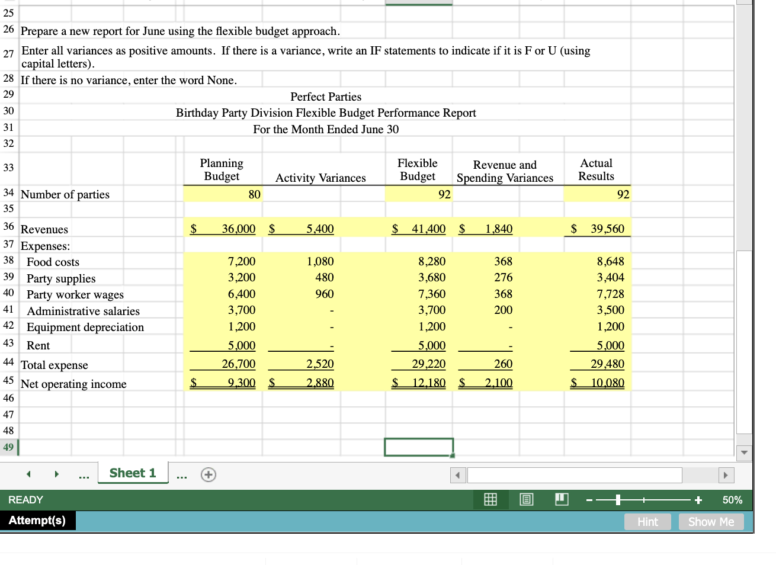Click the vertical scrollbar down arrow
The height and width of the screenshot is (565, 776).
[x=744, y=452]
